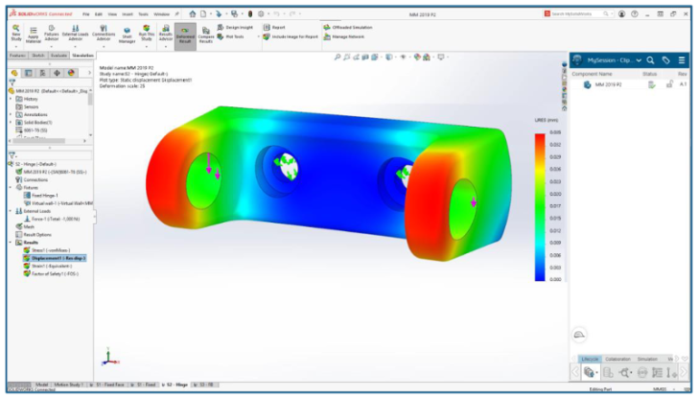Click search icon in MySession panel
The height and width of the screenshot is (399, 698).
click(x=650, y=60)
